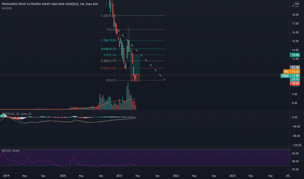Select the 0.786(15.09) Fibonacci level label

pos(109,40)
